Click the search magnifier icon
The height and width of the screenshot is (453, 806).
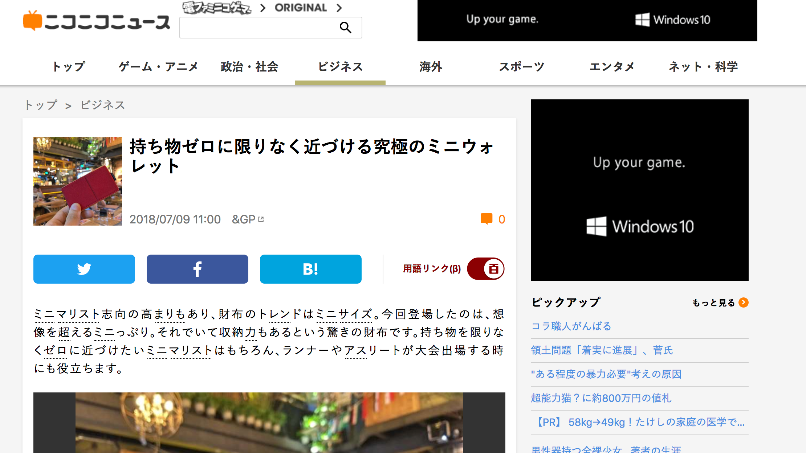click(345, 28)
